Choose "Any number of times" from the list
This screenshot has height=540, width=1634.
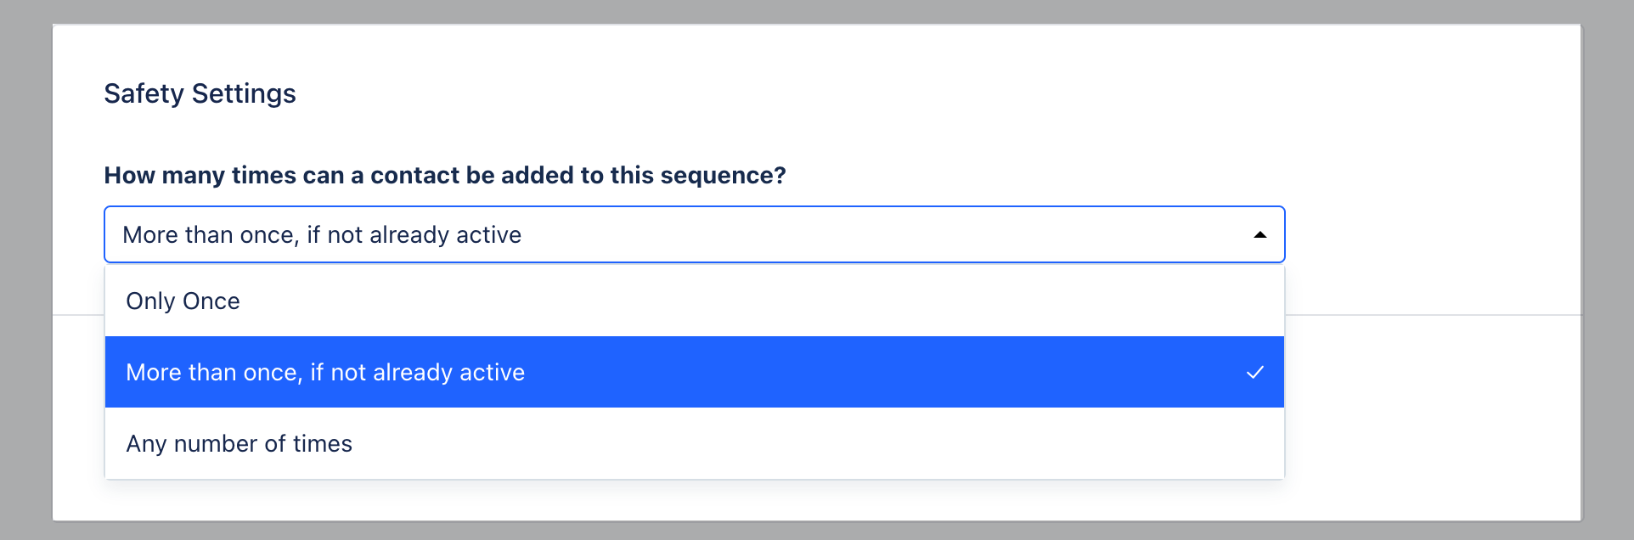point(239,444)
